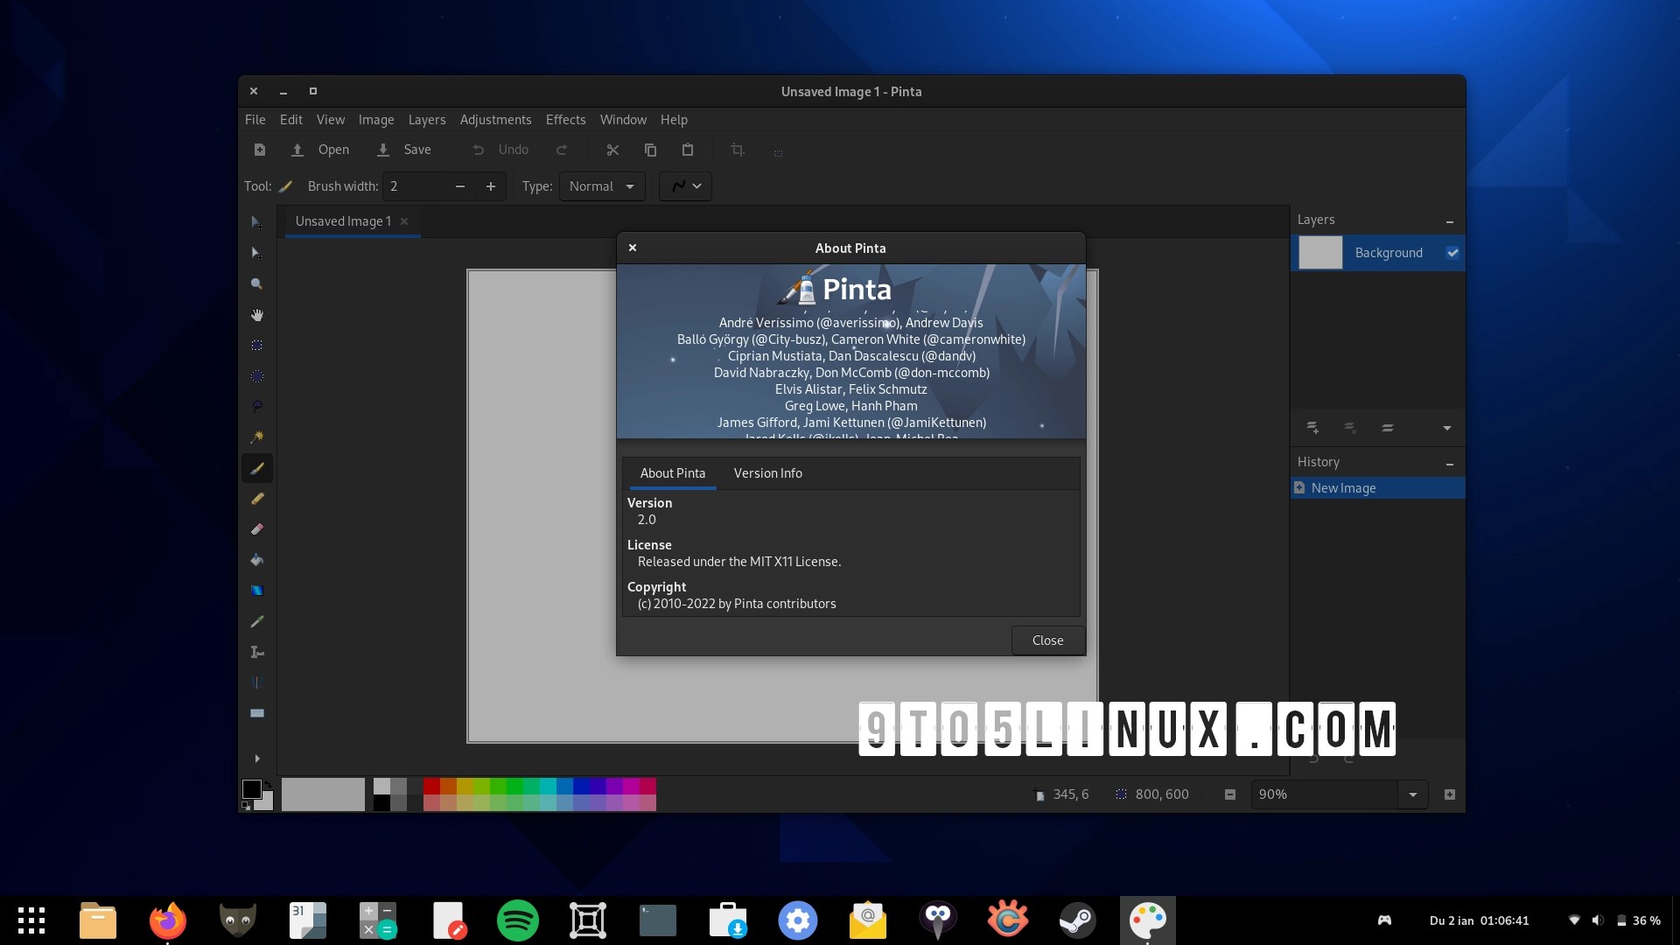Choose the Text tool

tap(257, 651)
